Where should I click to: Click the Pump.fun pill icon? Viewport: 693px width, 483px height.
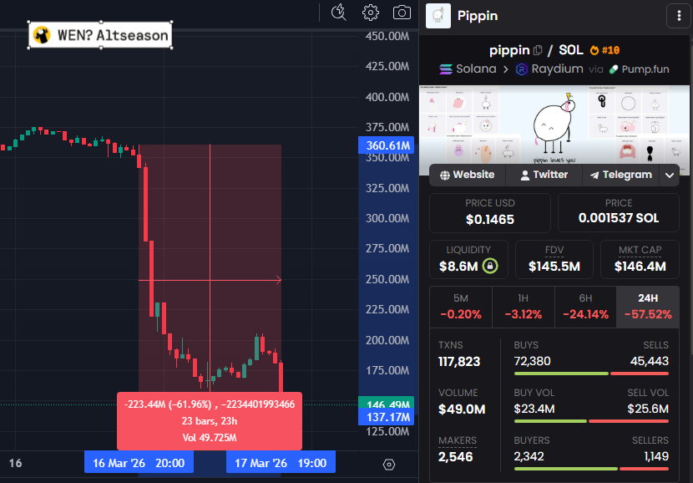click(614, 69)
